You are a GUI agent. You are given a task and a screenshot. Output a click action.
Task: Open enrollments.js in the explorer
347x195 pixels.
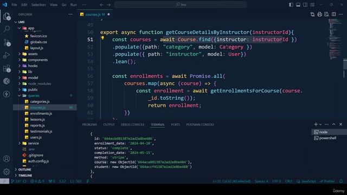[x=41, y=113]
